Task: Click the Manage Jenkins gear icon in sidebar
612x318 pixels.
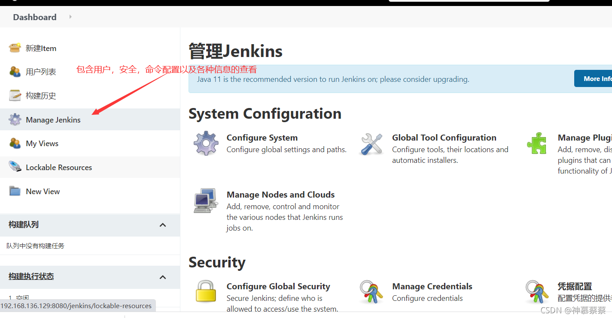Action: 15,120
